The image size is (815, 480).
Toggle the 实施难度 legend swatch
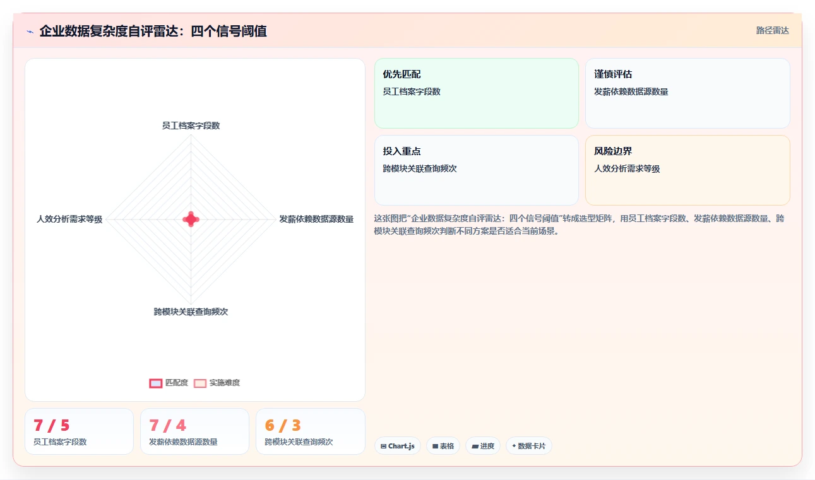tap(200, 383)
